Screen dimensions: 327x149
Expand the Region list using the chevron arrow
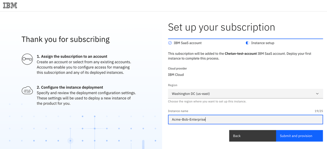317,94
